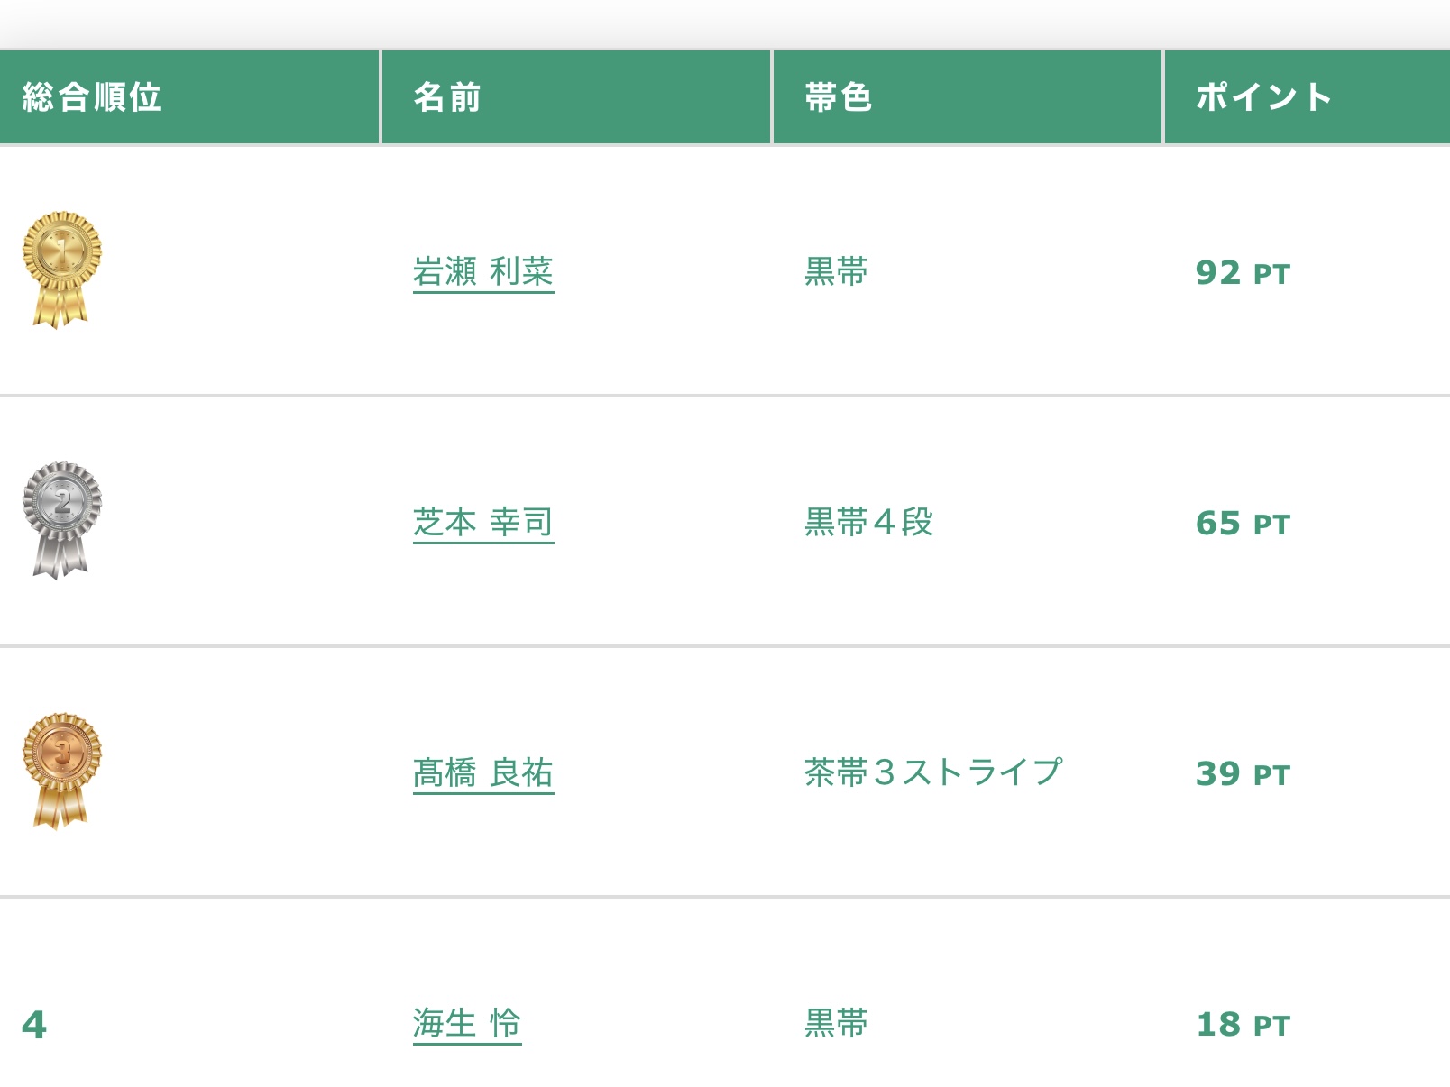Click the 39 PT score
1450x1087 pixels.
tap(1243, 773)
